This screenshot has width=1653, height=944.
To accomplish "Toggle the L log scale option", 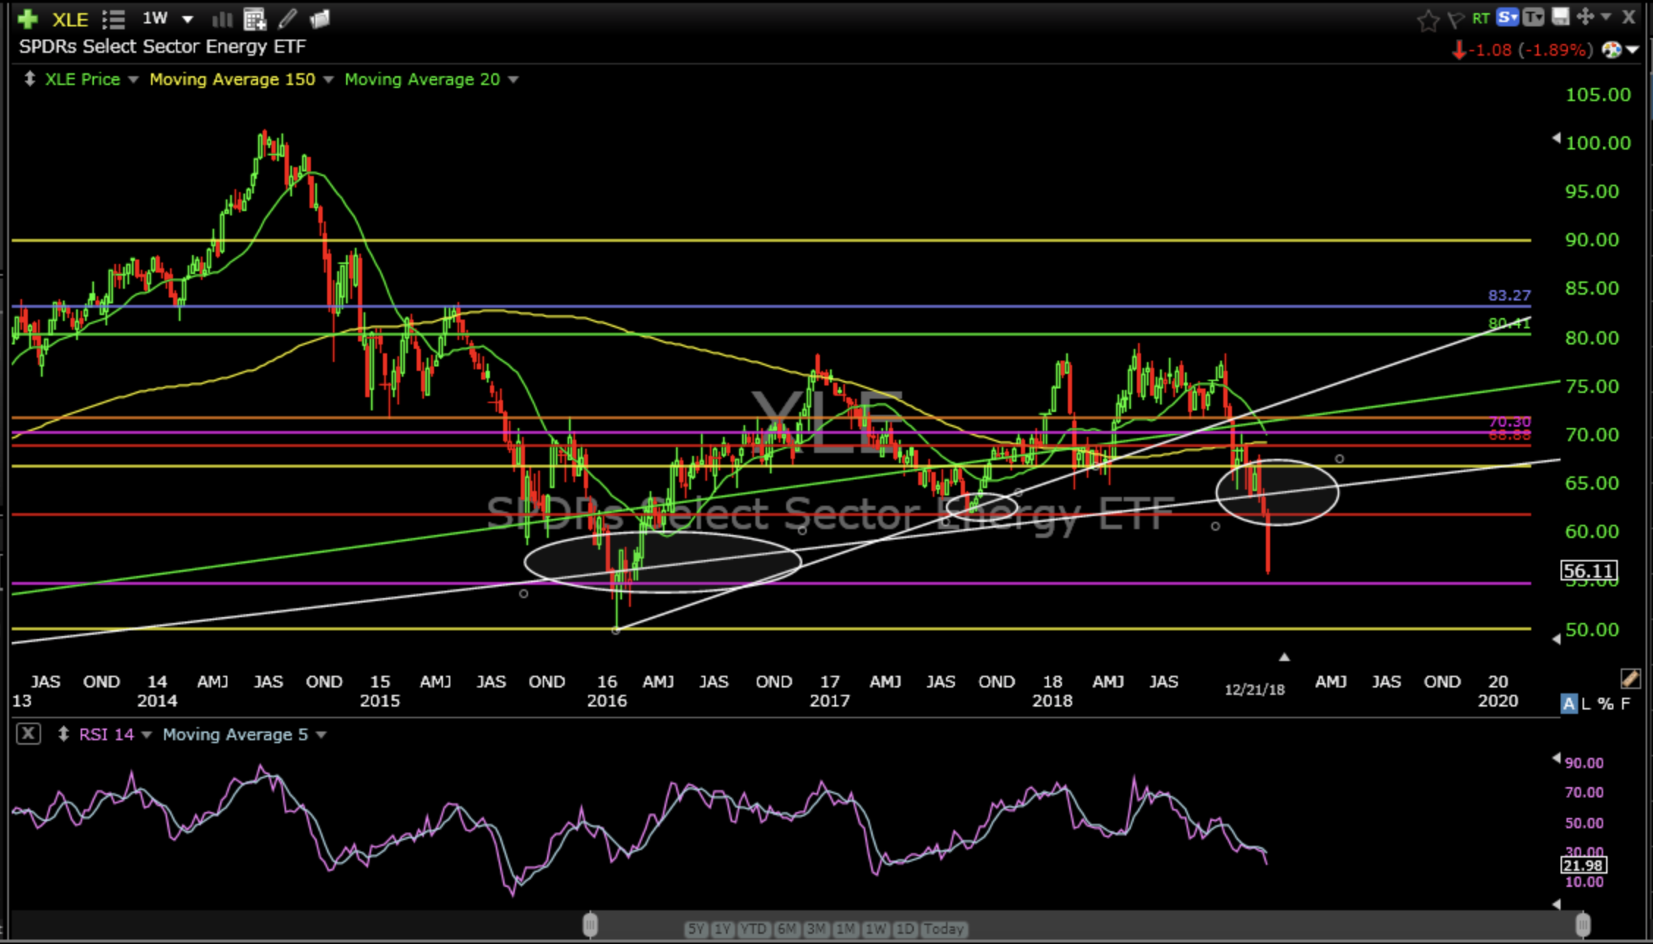I will click(x=1586, y=704).
